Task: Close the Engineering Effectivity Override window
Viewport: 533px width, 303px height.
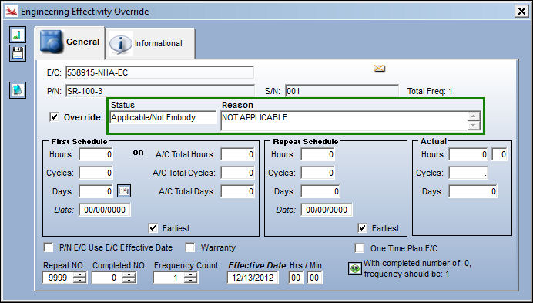Action: tap(521, 12)
